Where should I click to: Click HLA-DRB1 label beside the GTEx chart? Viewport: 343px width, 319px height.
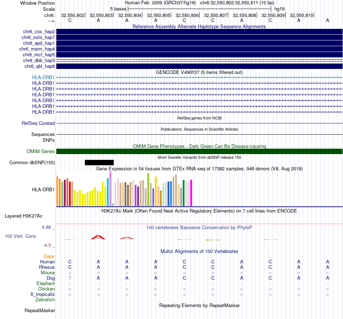(x=43, y=189)
